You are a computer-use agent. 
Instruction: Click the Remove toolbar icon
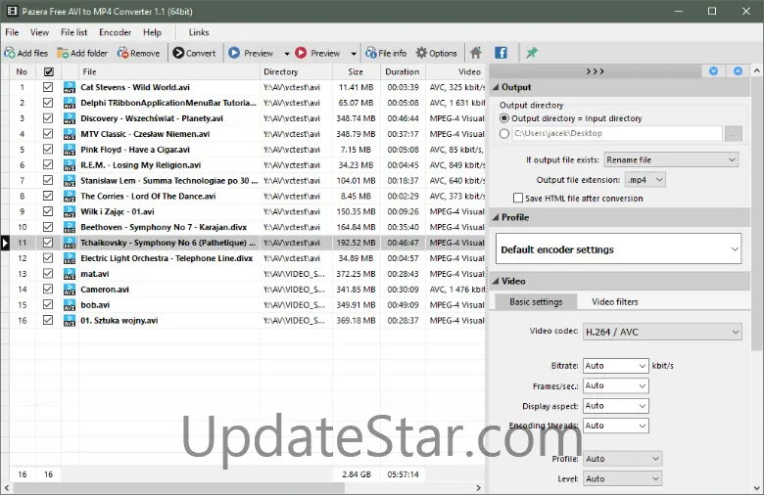pyautogui.click(x=122, y=53)
